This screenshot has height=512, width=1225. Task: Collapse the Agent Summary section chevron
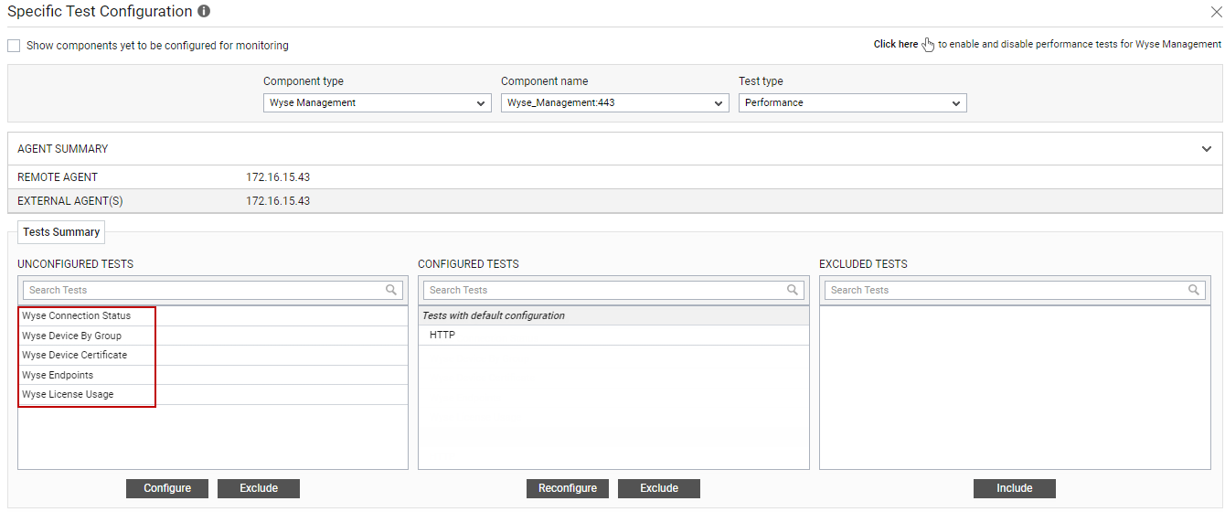[1207, 149]
